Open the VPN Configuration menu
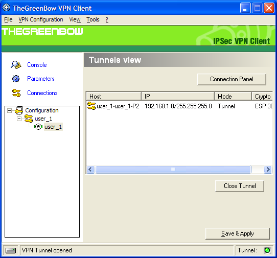 41,19
